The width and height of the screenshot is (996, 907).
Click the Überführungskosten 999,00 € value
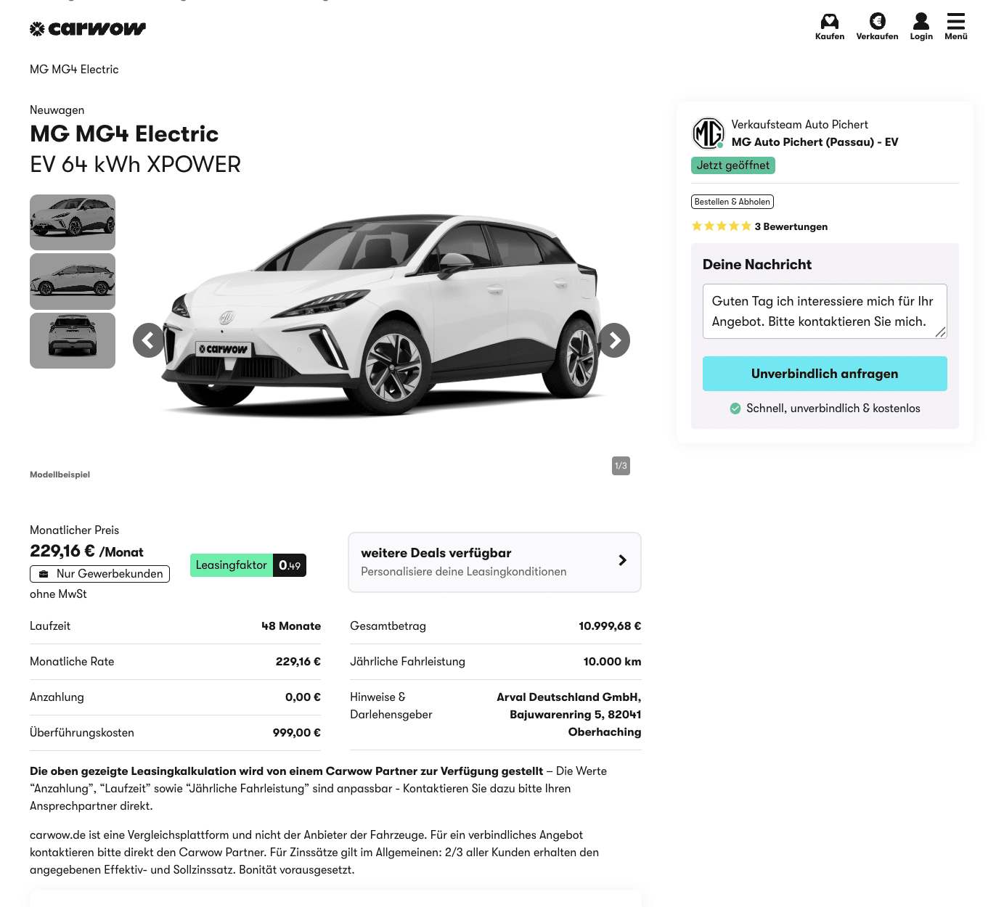(297, 733)
